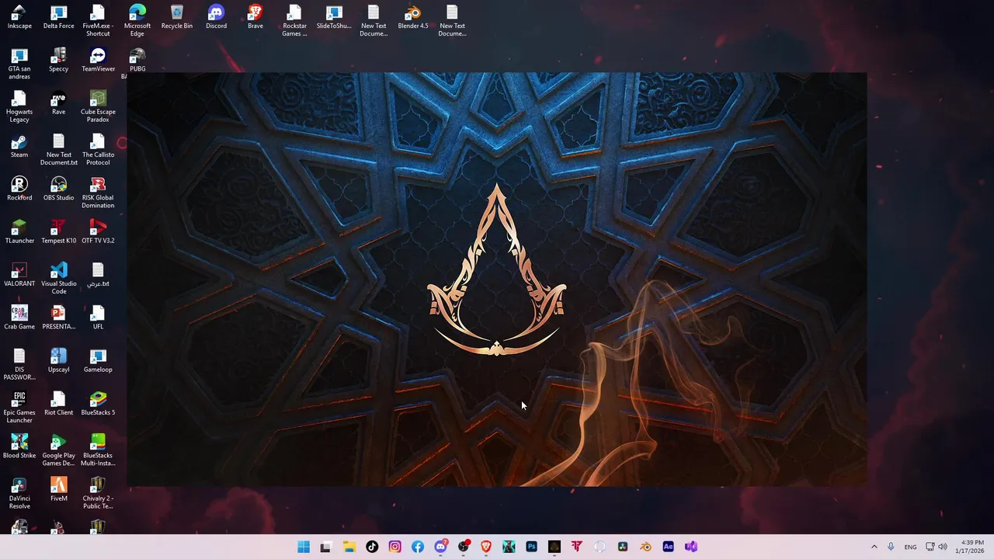The width and height of the screenshot is (994, 559).
Task: Open File Explorer from the taskbar
Action: 349,547
